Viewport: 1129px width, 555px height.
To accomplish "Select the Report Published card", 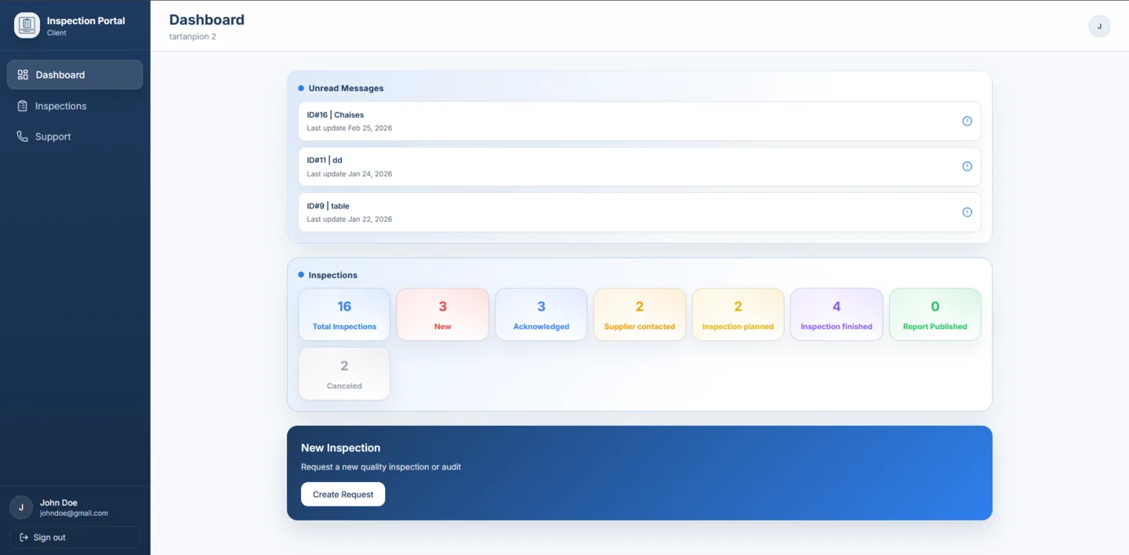I will point(935,314).
